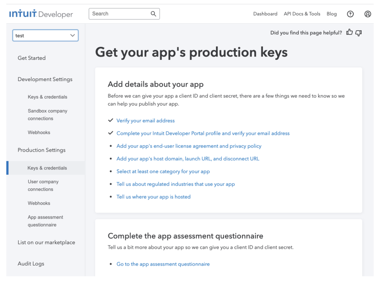Open the user account profile icon
This screenshot has height=282, width=381.
pos(368,14)
